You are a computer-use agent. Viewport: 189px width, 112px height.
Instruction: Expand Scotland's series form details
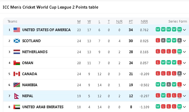coord(184,41)
